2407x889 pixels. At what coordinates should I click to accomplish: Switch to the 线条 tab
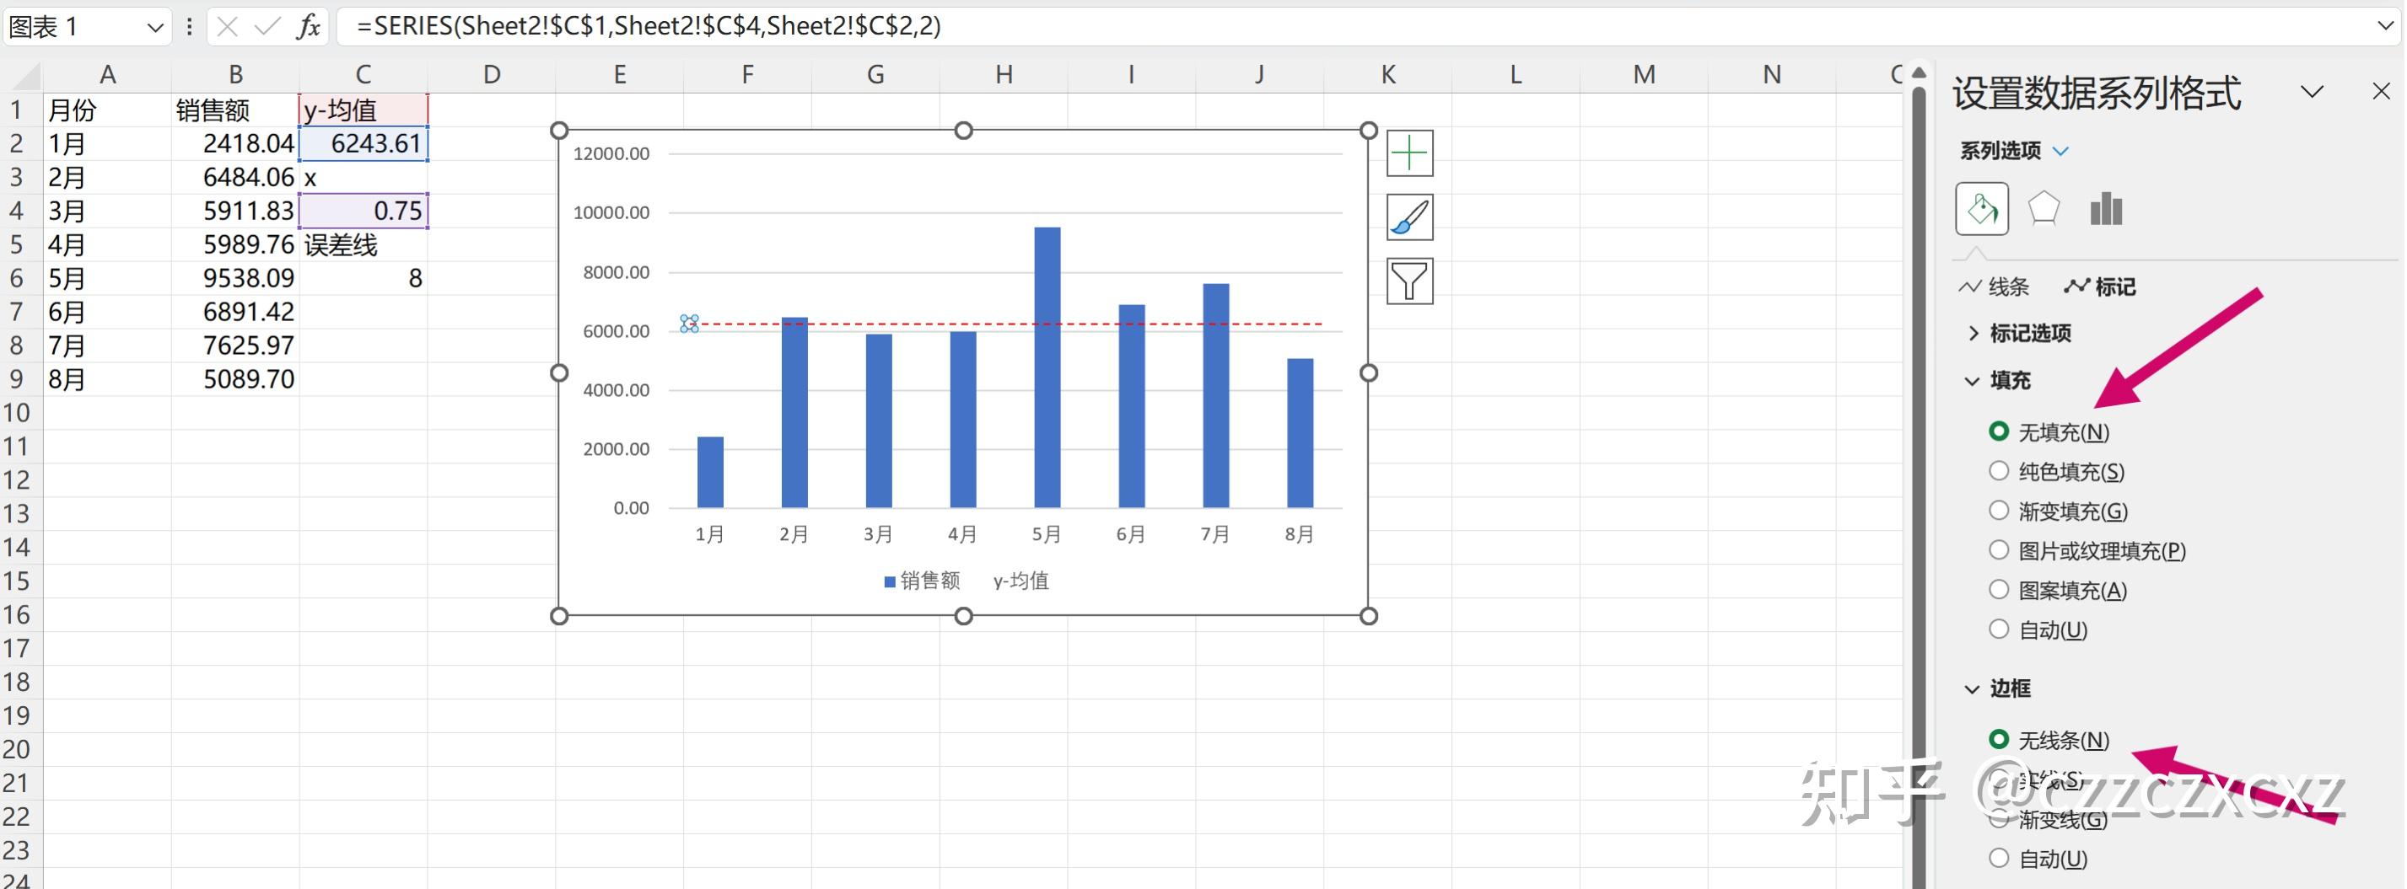point(1994,287)
